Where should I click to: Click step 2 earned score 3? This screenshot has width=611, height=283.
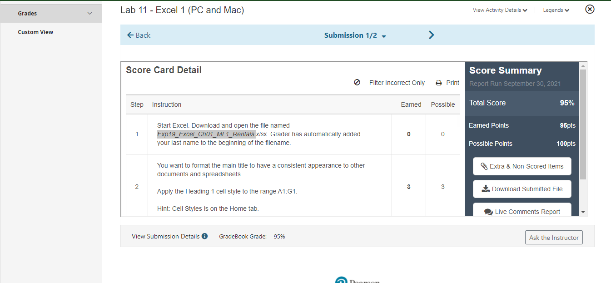click(x=409, y=187)
